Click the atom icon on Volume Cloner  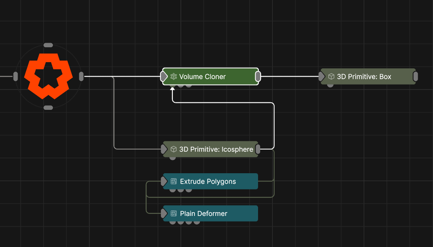[x=174, y=77]
